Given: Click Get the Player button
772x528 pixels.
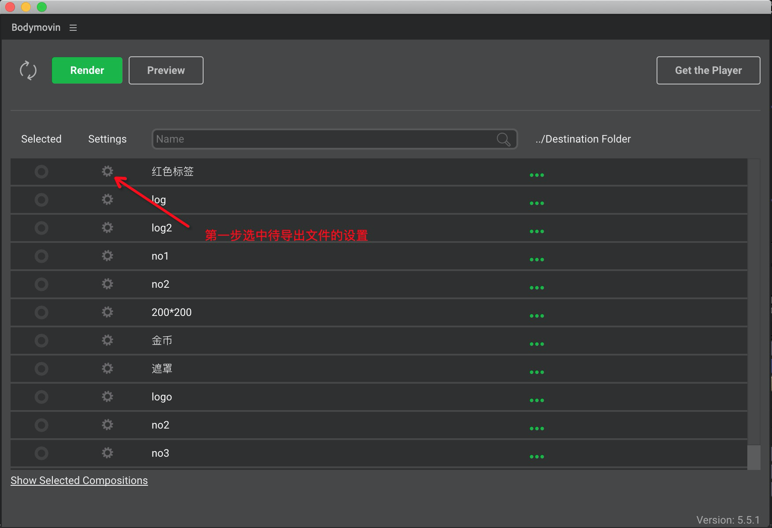Looking at the screenshot, I should click(x=709, y=70).
